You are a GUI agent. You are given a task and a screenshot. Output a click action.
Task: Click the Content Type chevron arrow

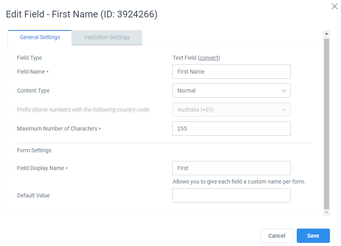(284, 91)
